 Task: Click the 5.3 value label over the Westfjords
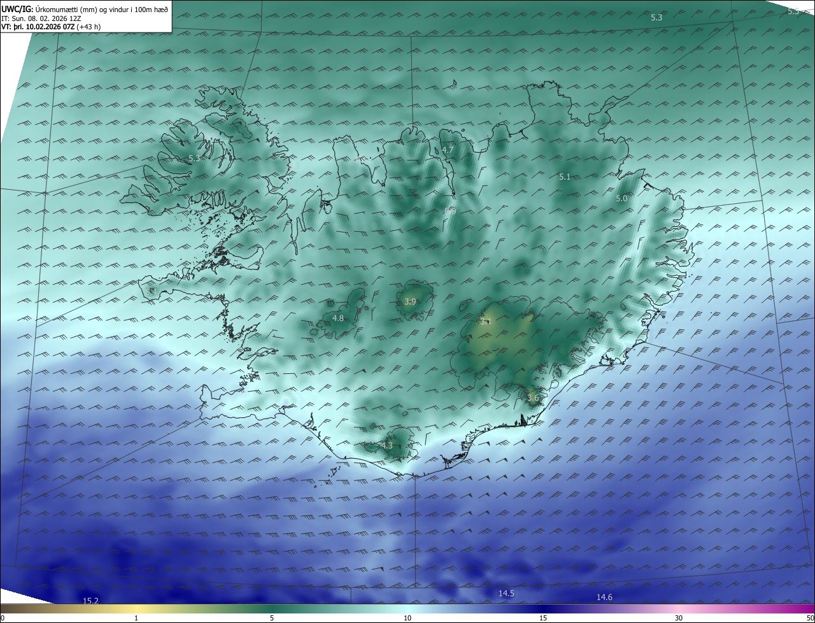(x=194, y=158)
